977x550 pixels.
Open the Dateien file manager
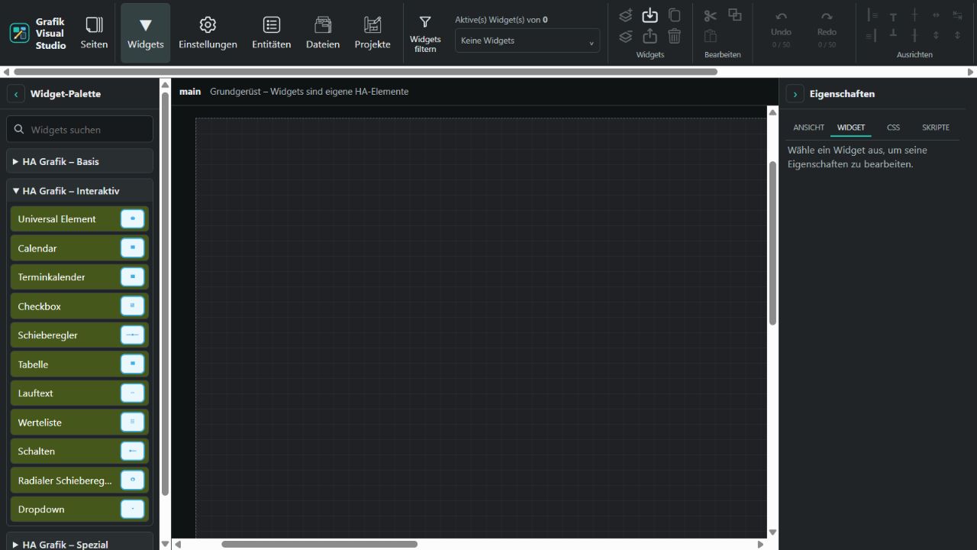[323, 34]
